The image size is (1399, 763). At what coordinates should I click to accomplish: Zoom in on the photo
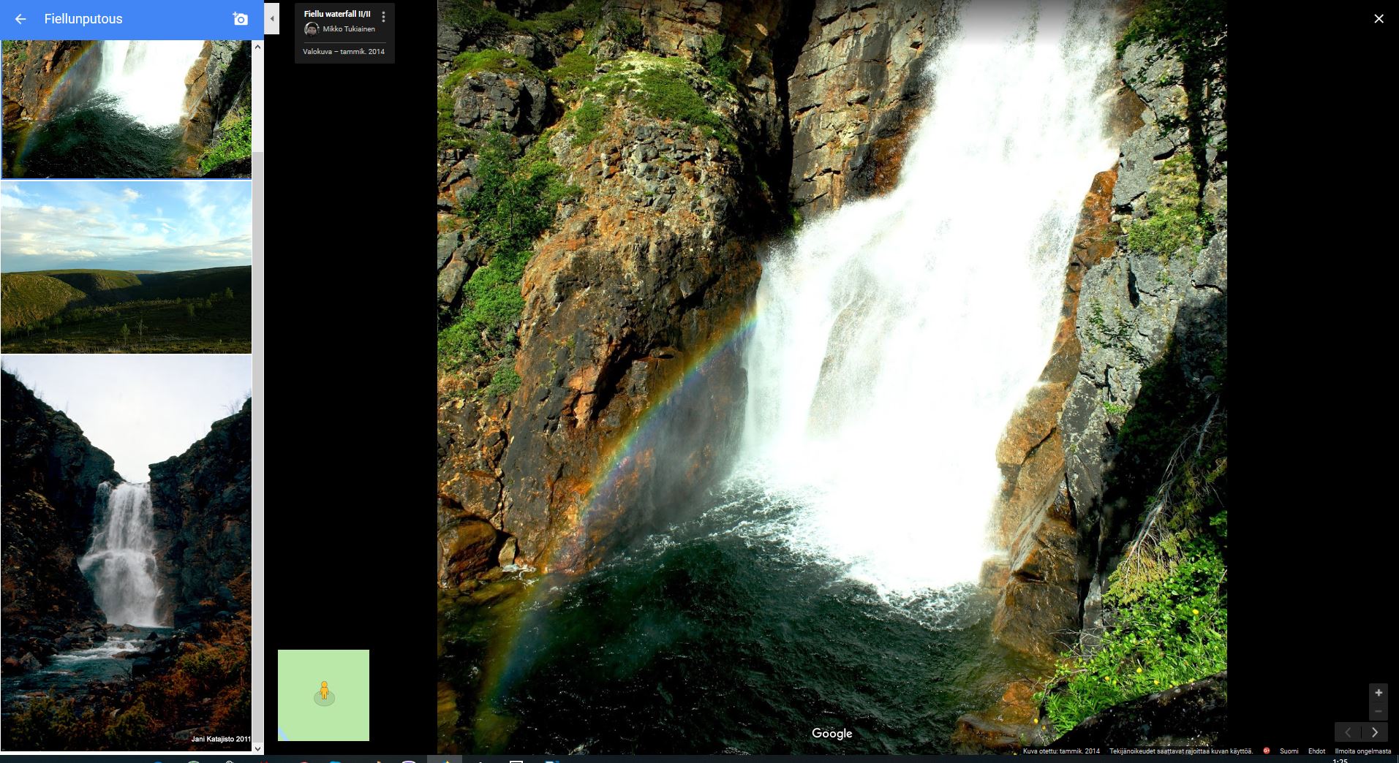pos(1378,693)
